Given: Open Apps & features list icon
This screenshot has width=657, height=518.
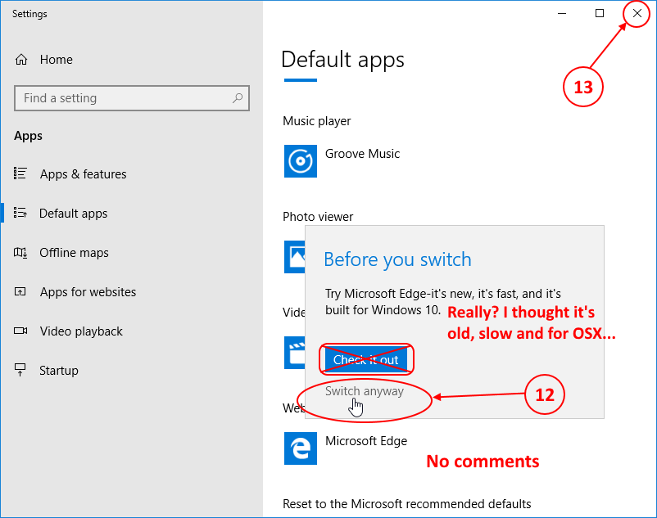Looking at the screenshot, I should pyautogui.click(x=20, y=173).
